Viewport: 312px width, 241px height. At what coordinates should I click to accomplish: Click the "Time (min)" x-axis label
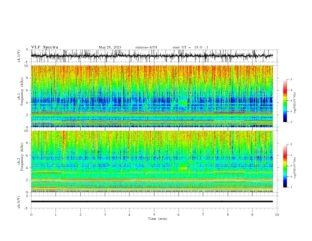[x=158, y=219]
